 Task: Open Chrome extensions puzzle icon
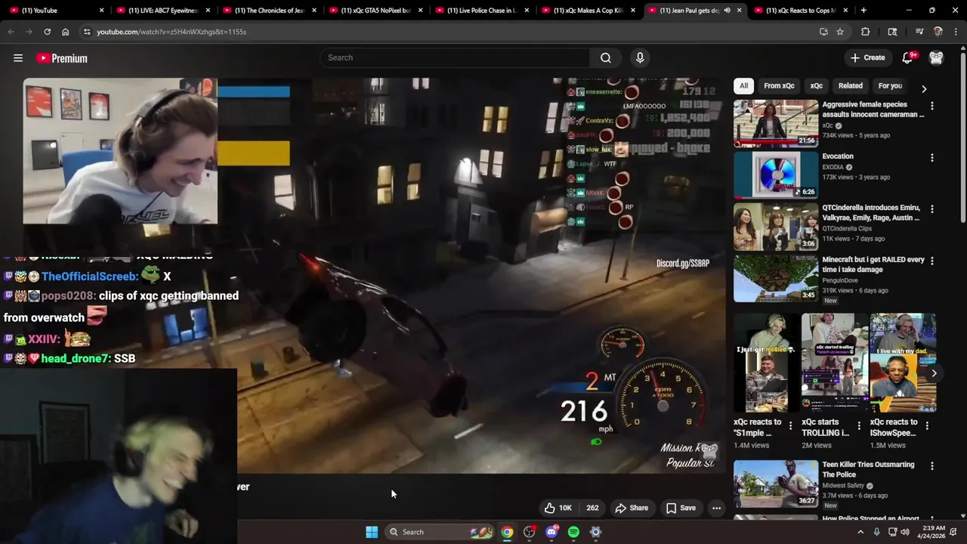point(866,32)
